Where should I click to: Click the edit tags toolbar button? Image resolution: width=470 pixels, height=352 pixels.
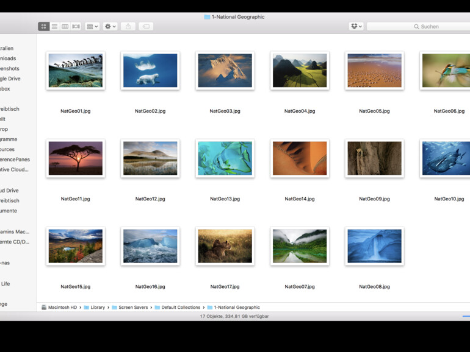[x=146, y=27]
